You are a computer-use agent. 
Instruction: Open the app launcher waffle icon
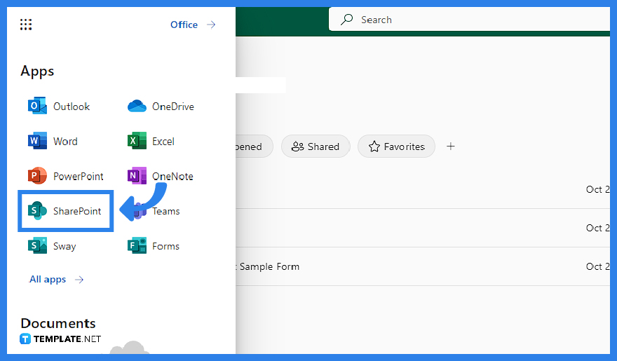[25, 25]
